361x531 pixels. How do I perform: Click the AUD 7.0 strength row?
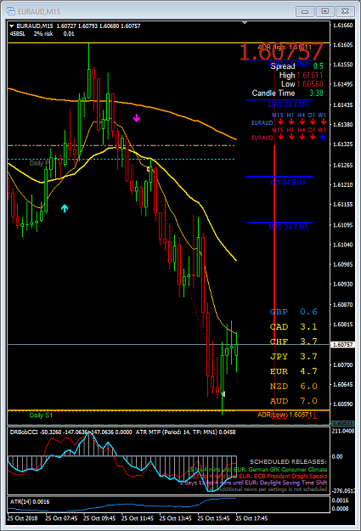(x=294, y=401)
